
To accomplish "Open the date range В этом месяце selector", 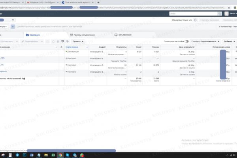I will point(228,26).
